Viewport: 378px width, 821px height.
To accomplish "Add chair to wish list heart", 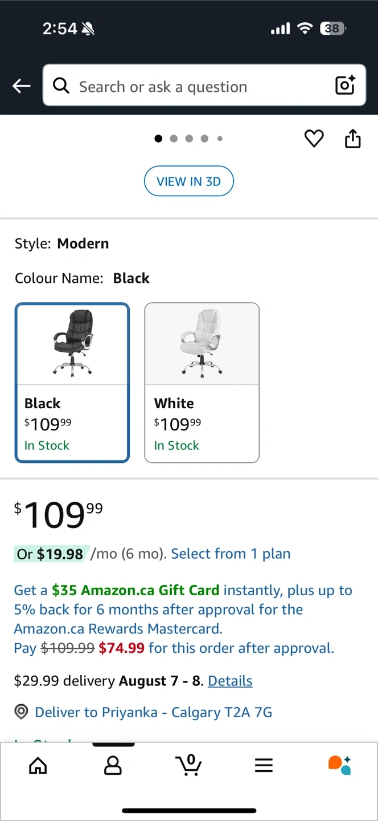I will pos(314,139).
